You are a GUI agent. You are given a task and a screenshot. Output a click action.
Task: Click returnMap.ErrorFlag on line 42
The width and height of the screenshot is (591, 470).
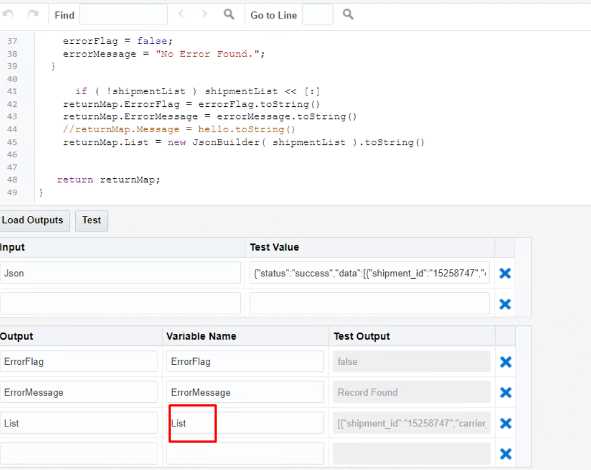(x=121, y=104)
